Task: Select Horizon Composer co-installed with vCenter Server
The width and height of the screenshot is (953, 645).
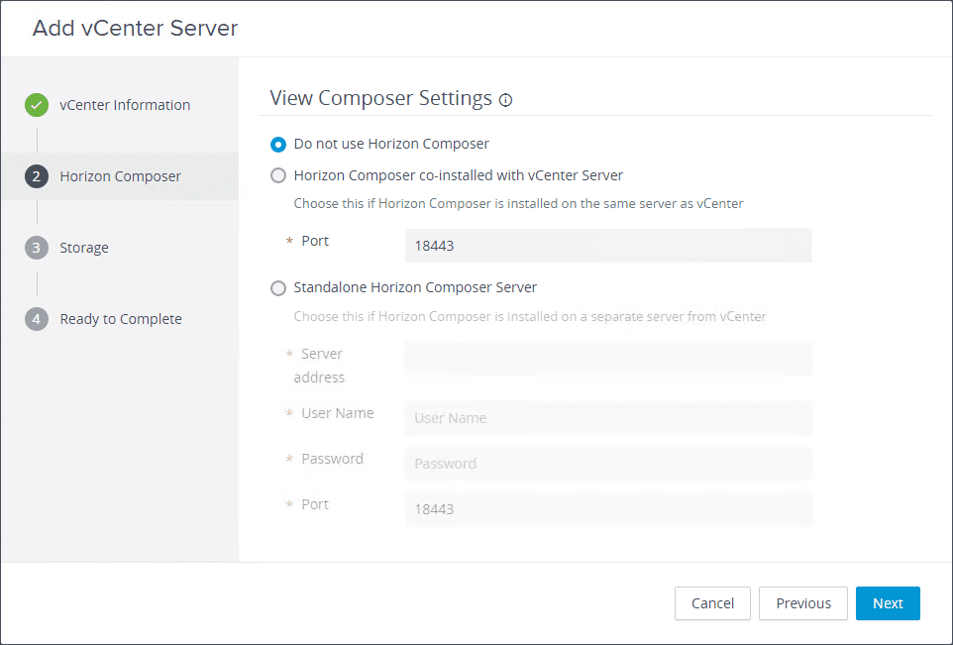Action: click(x=278, y=175)
